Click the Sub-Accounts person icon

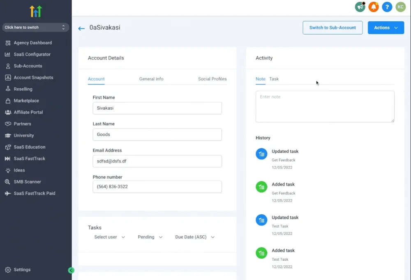pos(8,66)
